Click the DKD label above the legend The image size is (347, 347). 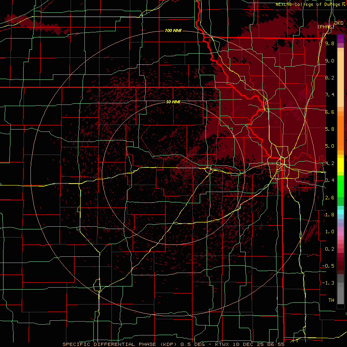[339, 23]
